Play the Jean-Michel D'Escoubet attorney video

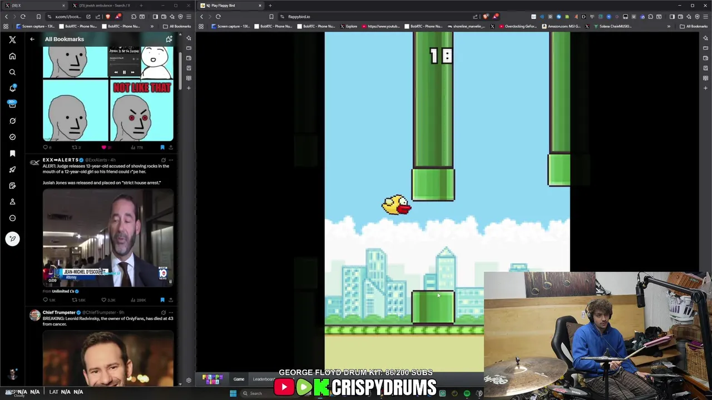click(x=108, y=238)
